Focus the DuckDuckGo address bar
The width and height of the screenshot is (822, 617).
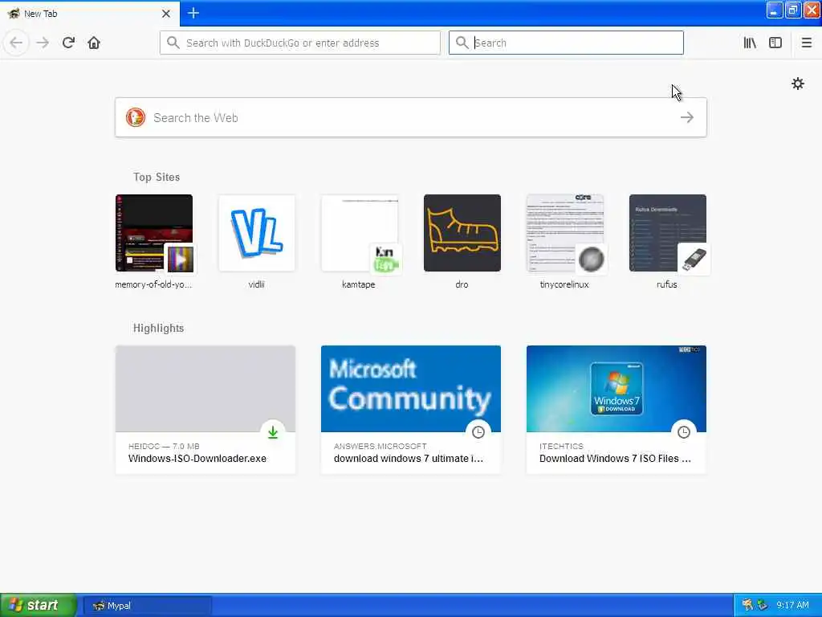[300, 43]
